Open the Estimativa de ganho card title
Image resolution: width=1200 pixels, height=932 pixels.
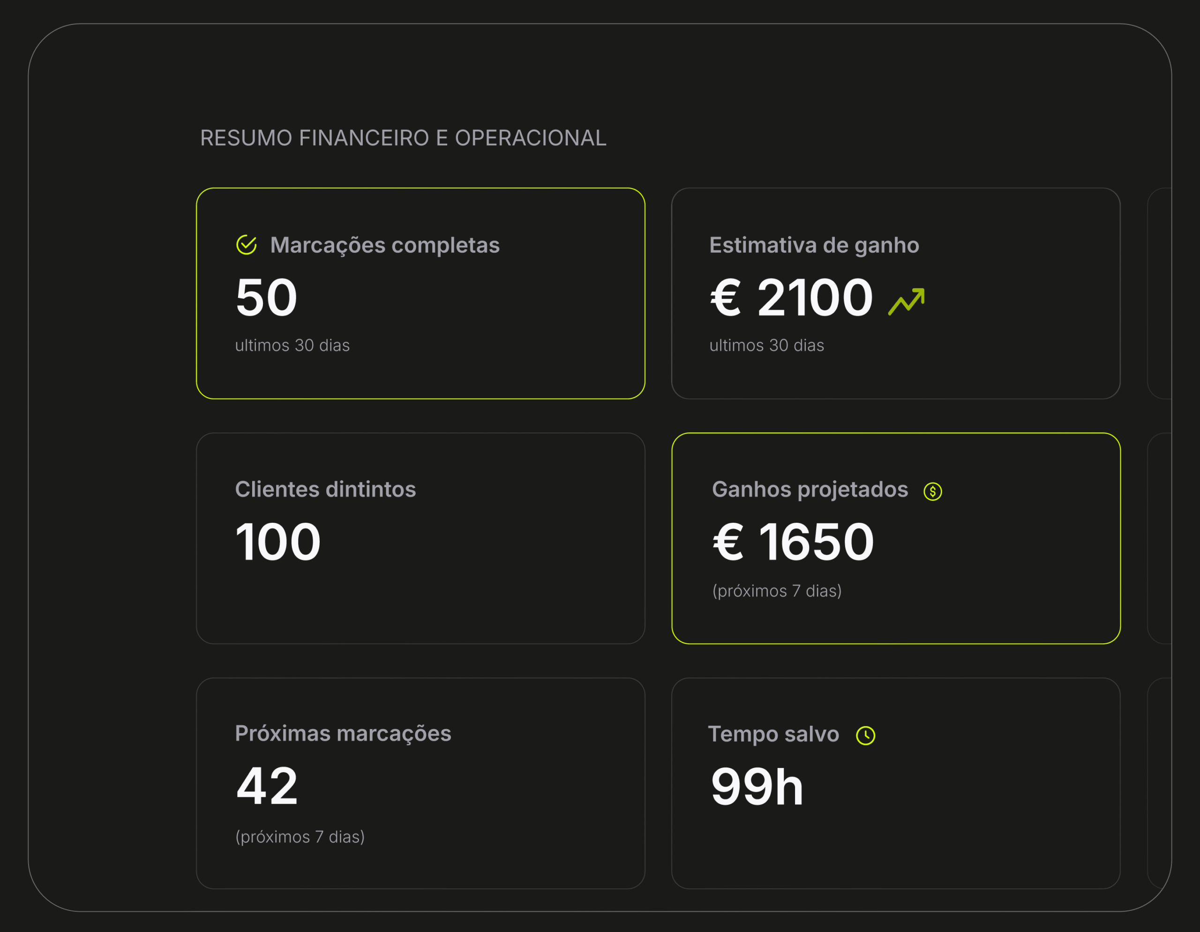point(814,245)
